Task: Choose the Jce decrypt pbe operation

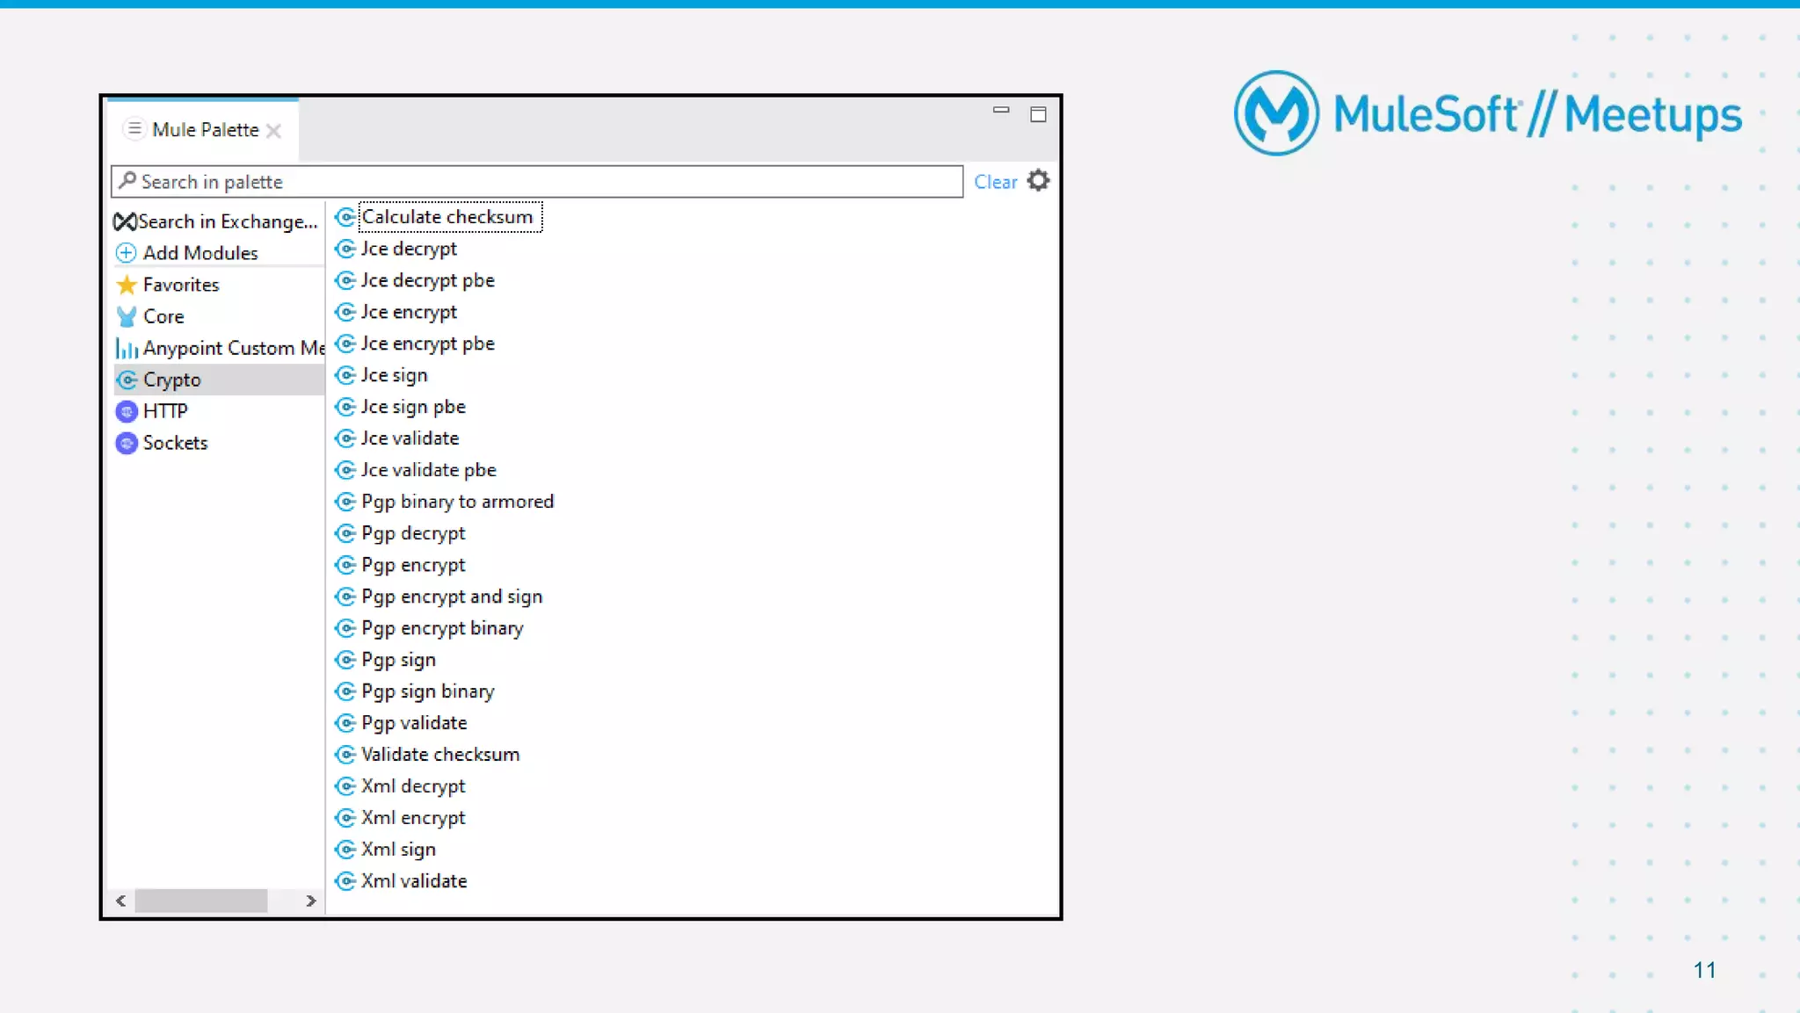Action: click(x=427, y=280)
